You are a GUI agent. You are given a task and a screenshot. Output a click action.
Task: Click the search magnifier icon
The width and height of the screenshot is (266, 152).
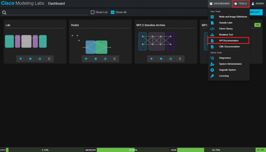coord(4,12)
